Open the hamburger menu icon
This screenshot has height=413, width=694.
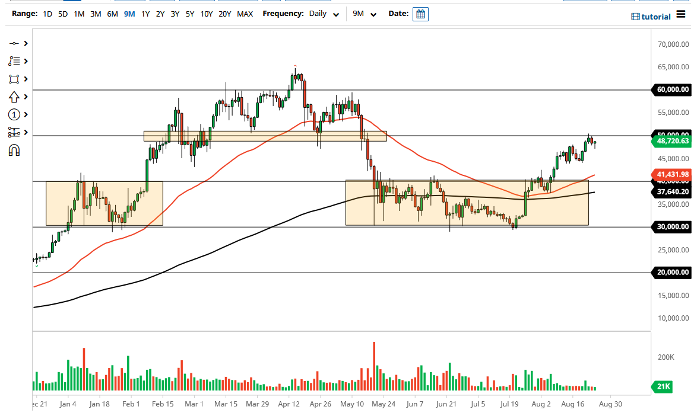click(681, 15)
